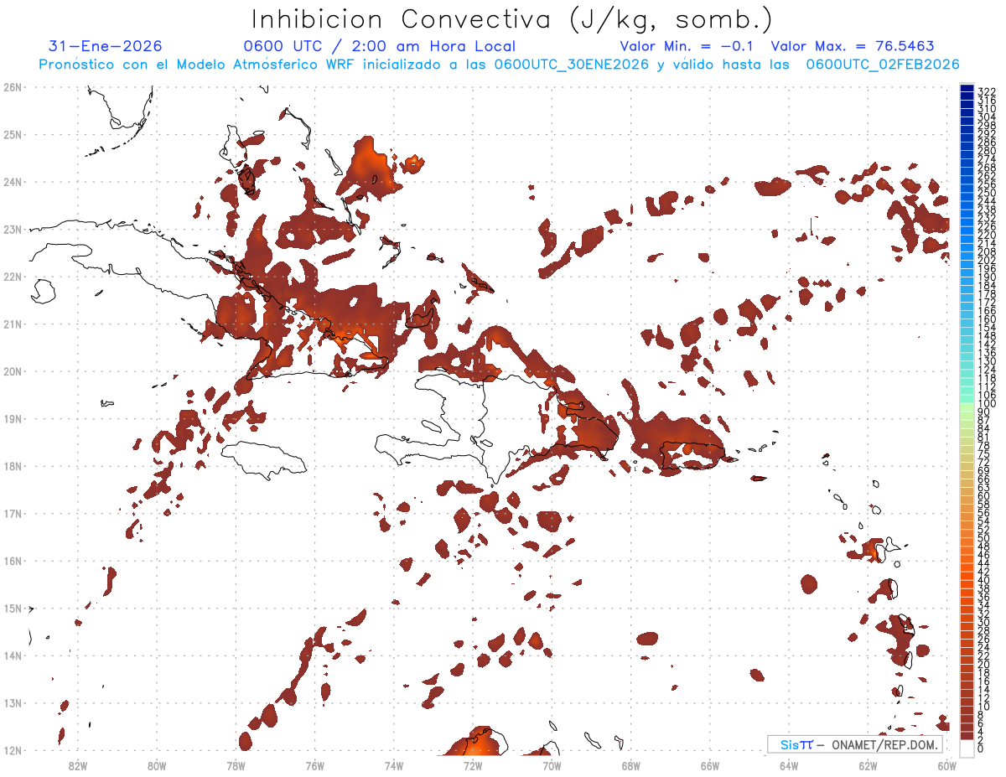
Task: Click "0600 UTC / 2:00 am Hora Local"
Action: pos(379,47)
